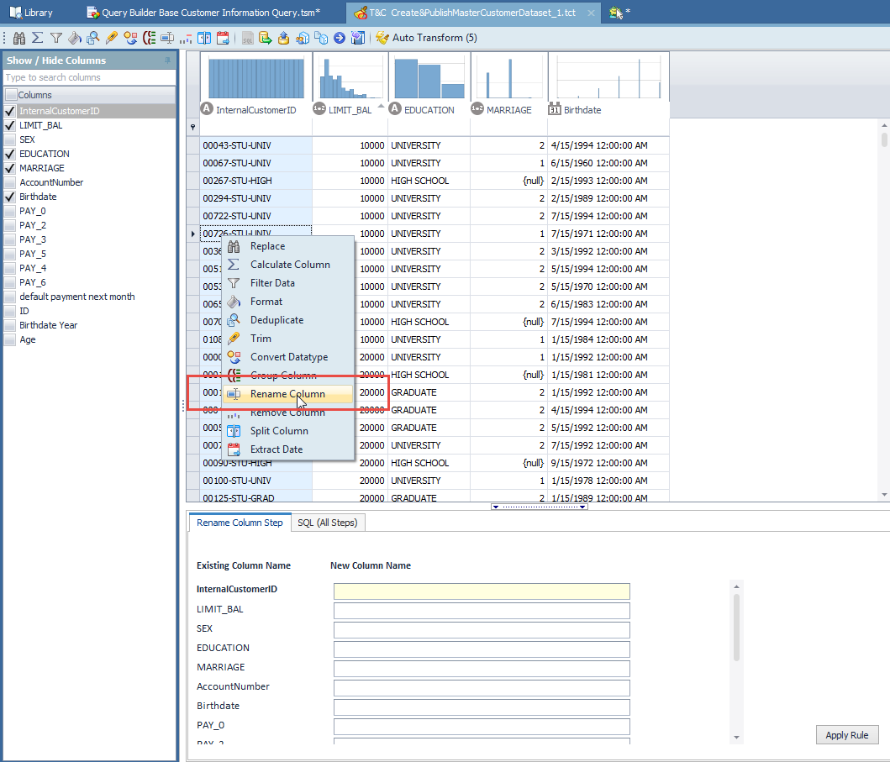Click the database with green arrow icon
This screenshot has width=890, height=762.
point(265,38)
